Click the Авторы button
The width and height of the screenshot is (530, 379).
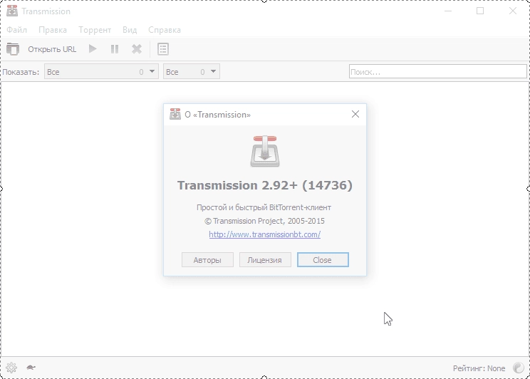click(207, 260)
